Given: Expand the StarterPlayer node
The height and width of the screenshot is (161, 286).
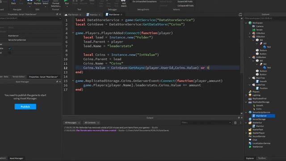Looking at the screenshot, I should coord(246,133).
